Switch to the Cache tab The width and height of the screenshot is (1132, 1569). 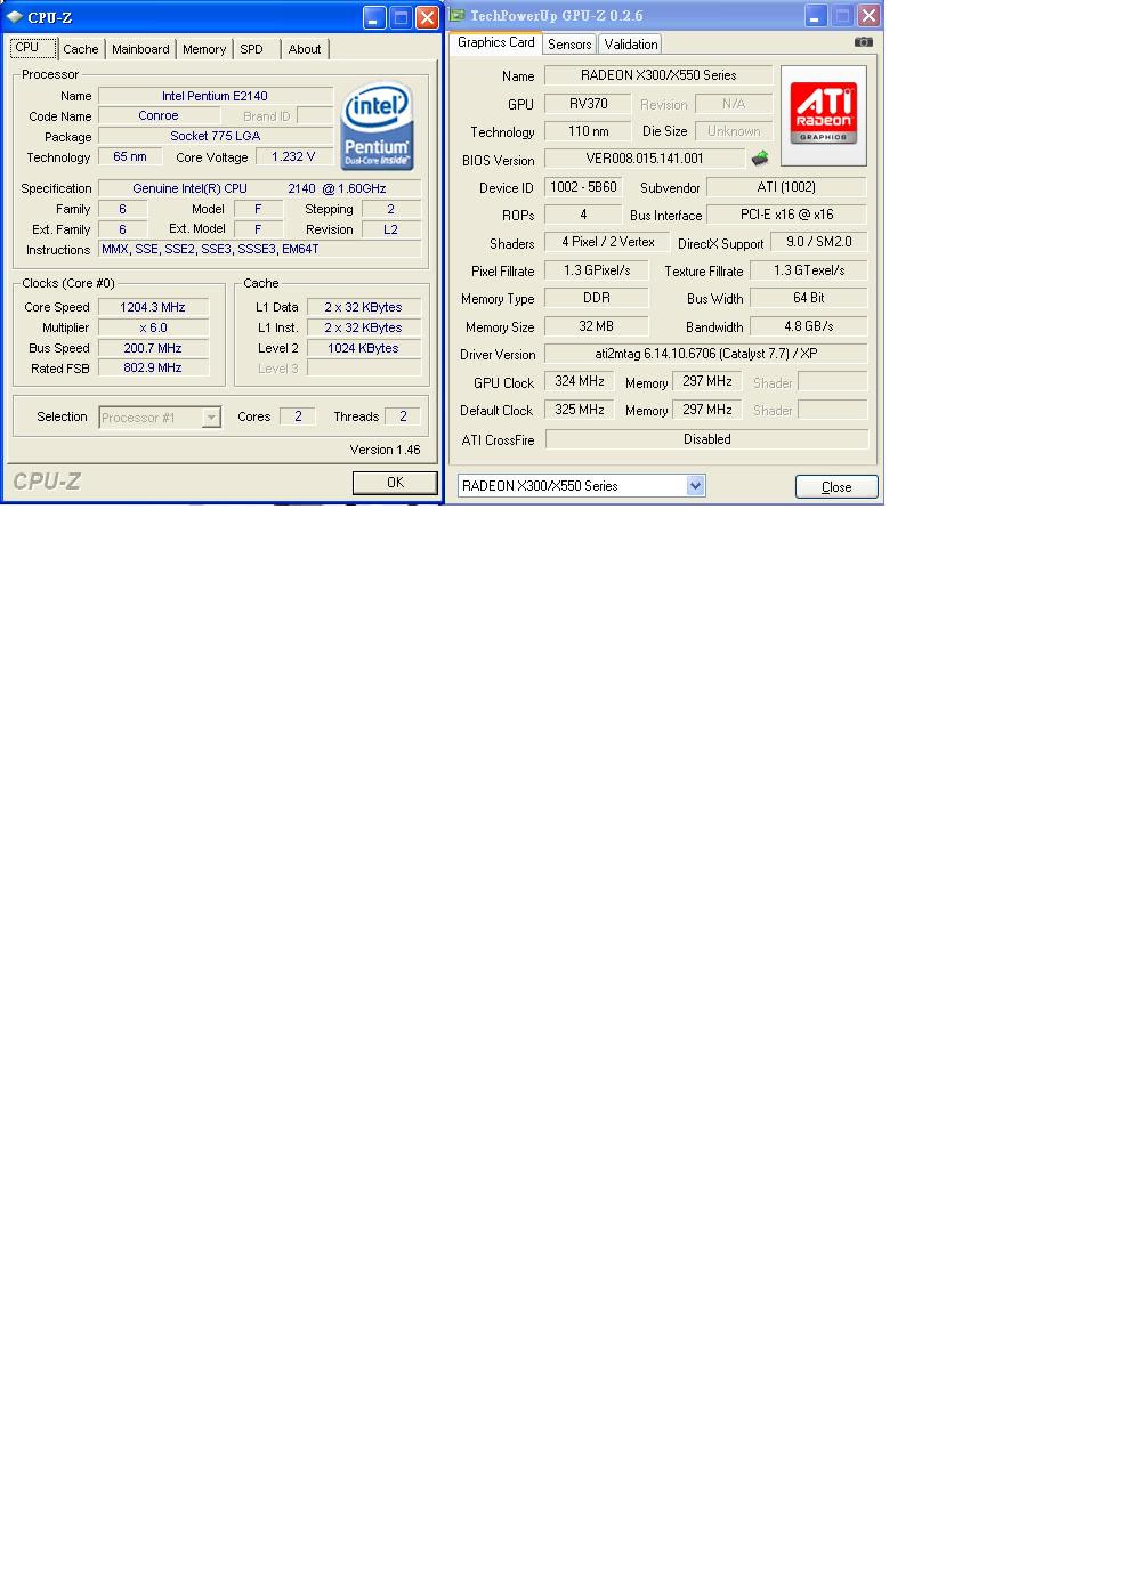click(80, 49)
